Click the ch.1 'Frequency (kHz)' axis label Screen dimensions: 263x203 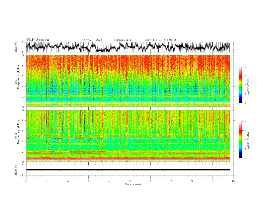(19, 77)
